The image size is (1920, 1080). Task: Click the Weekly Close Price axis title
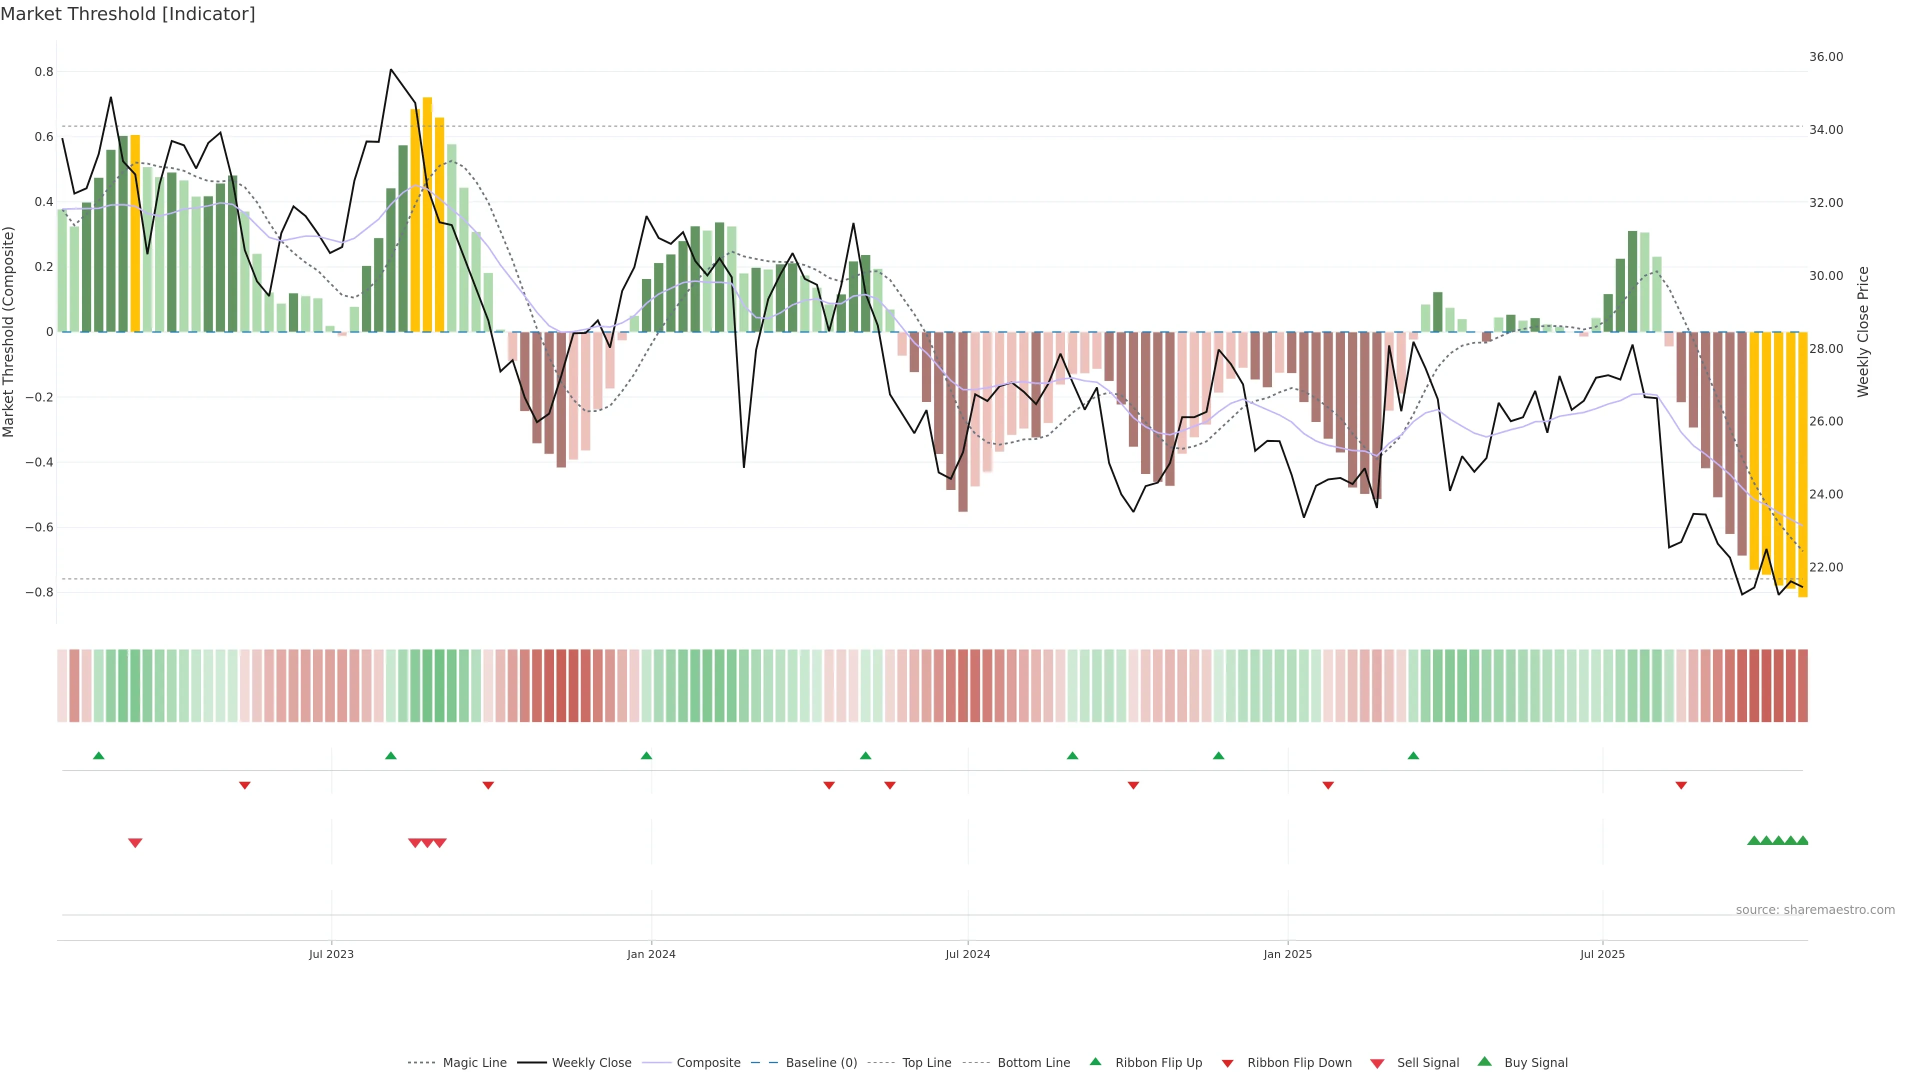tap(1862, 331)
